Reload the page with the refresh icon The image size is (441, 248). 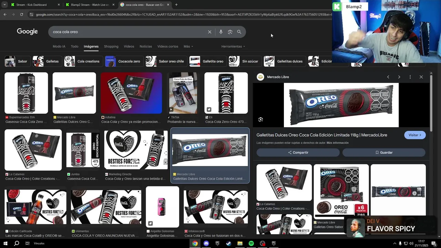click(21, 14)
